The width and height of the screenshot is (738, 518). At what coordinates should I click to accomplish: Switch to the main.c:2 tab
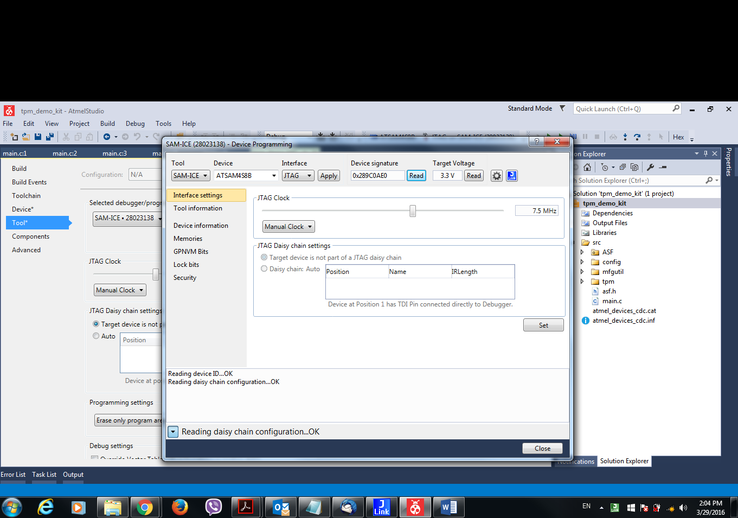65,154
